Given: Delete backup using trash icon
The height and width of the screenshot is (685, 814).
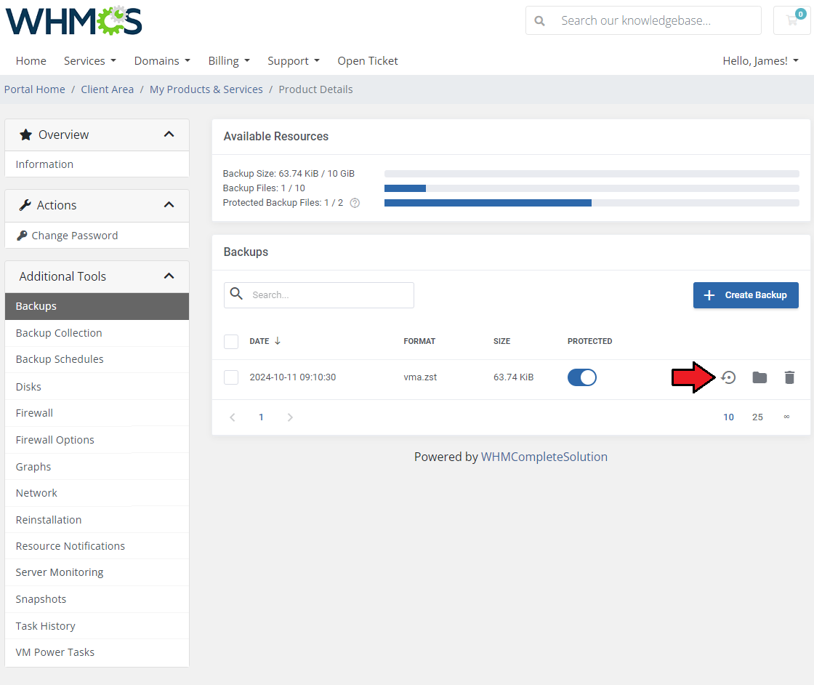Looking at the screenshot, I should click(x=789, y=377).
